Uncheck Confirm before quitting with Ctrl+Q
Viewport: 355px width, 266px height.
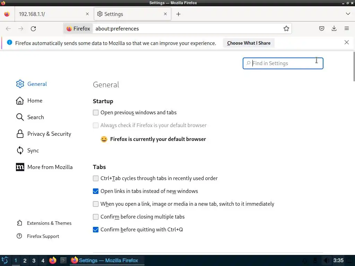tap(96, 230)
